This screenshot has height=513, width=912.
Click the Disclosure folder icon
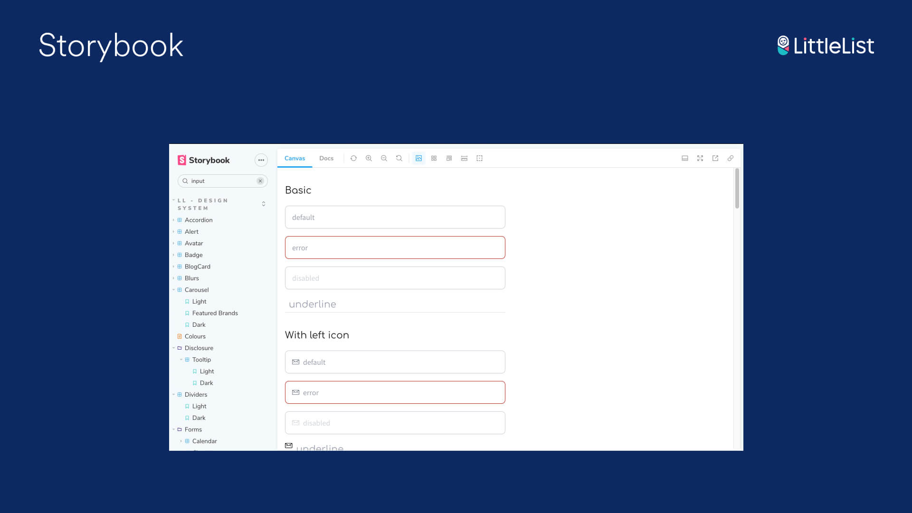coord(180,348)
